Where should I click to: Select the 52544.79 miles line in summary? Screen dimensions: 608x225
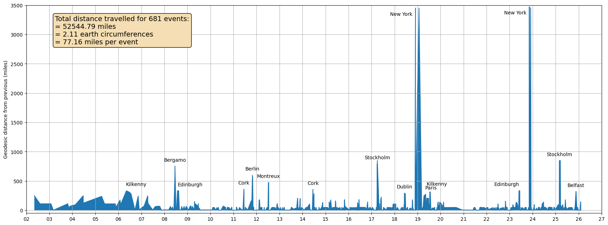point(86,27)
